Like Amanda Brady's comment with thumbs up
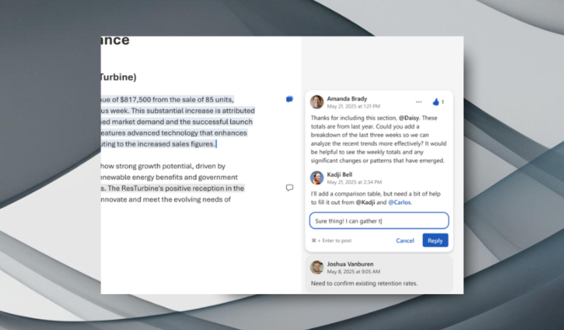The image size is (564, 330). (436, 102)
